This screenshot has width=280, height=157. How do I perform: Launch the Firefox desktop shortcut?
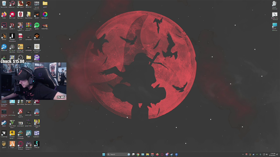coord(4,15)
